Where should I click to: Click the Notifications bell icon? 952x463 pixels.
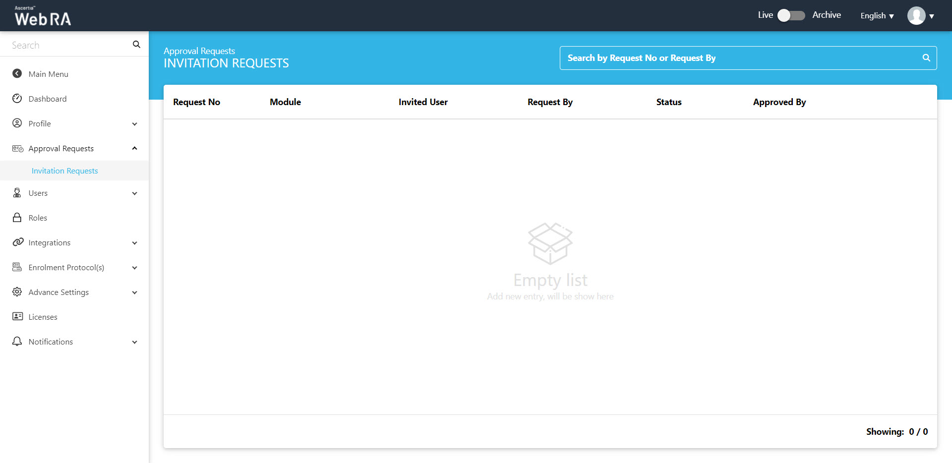click(x=17, y=342)
